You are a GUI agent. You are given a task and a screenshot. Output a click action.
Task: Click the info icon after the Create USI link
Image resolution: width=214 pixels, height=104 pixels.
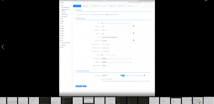coord(144,75)
